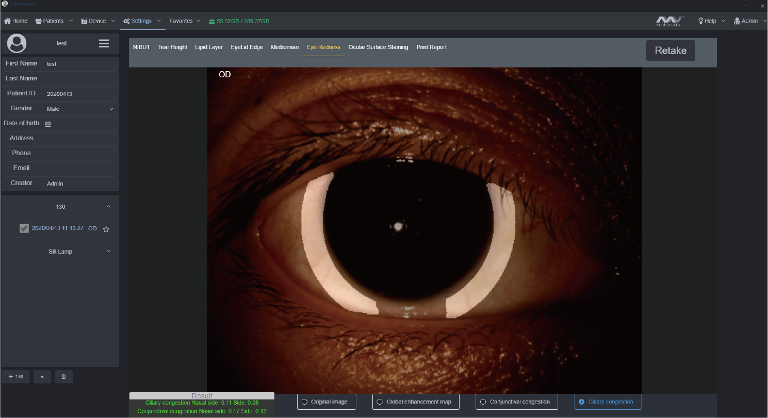Click the Help lightbulb icon
Image resolution: width=768 pixels, height=418 pixels.
click(x=701, y=21)
